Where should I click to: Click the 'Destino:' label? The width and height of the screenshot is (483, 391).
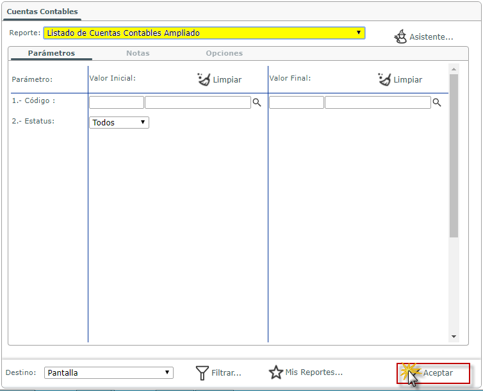pos(20,372)
